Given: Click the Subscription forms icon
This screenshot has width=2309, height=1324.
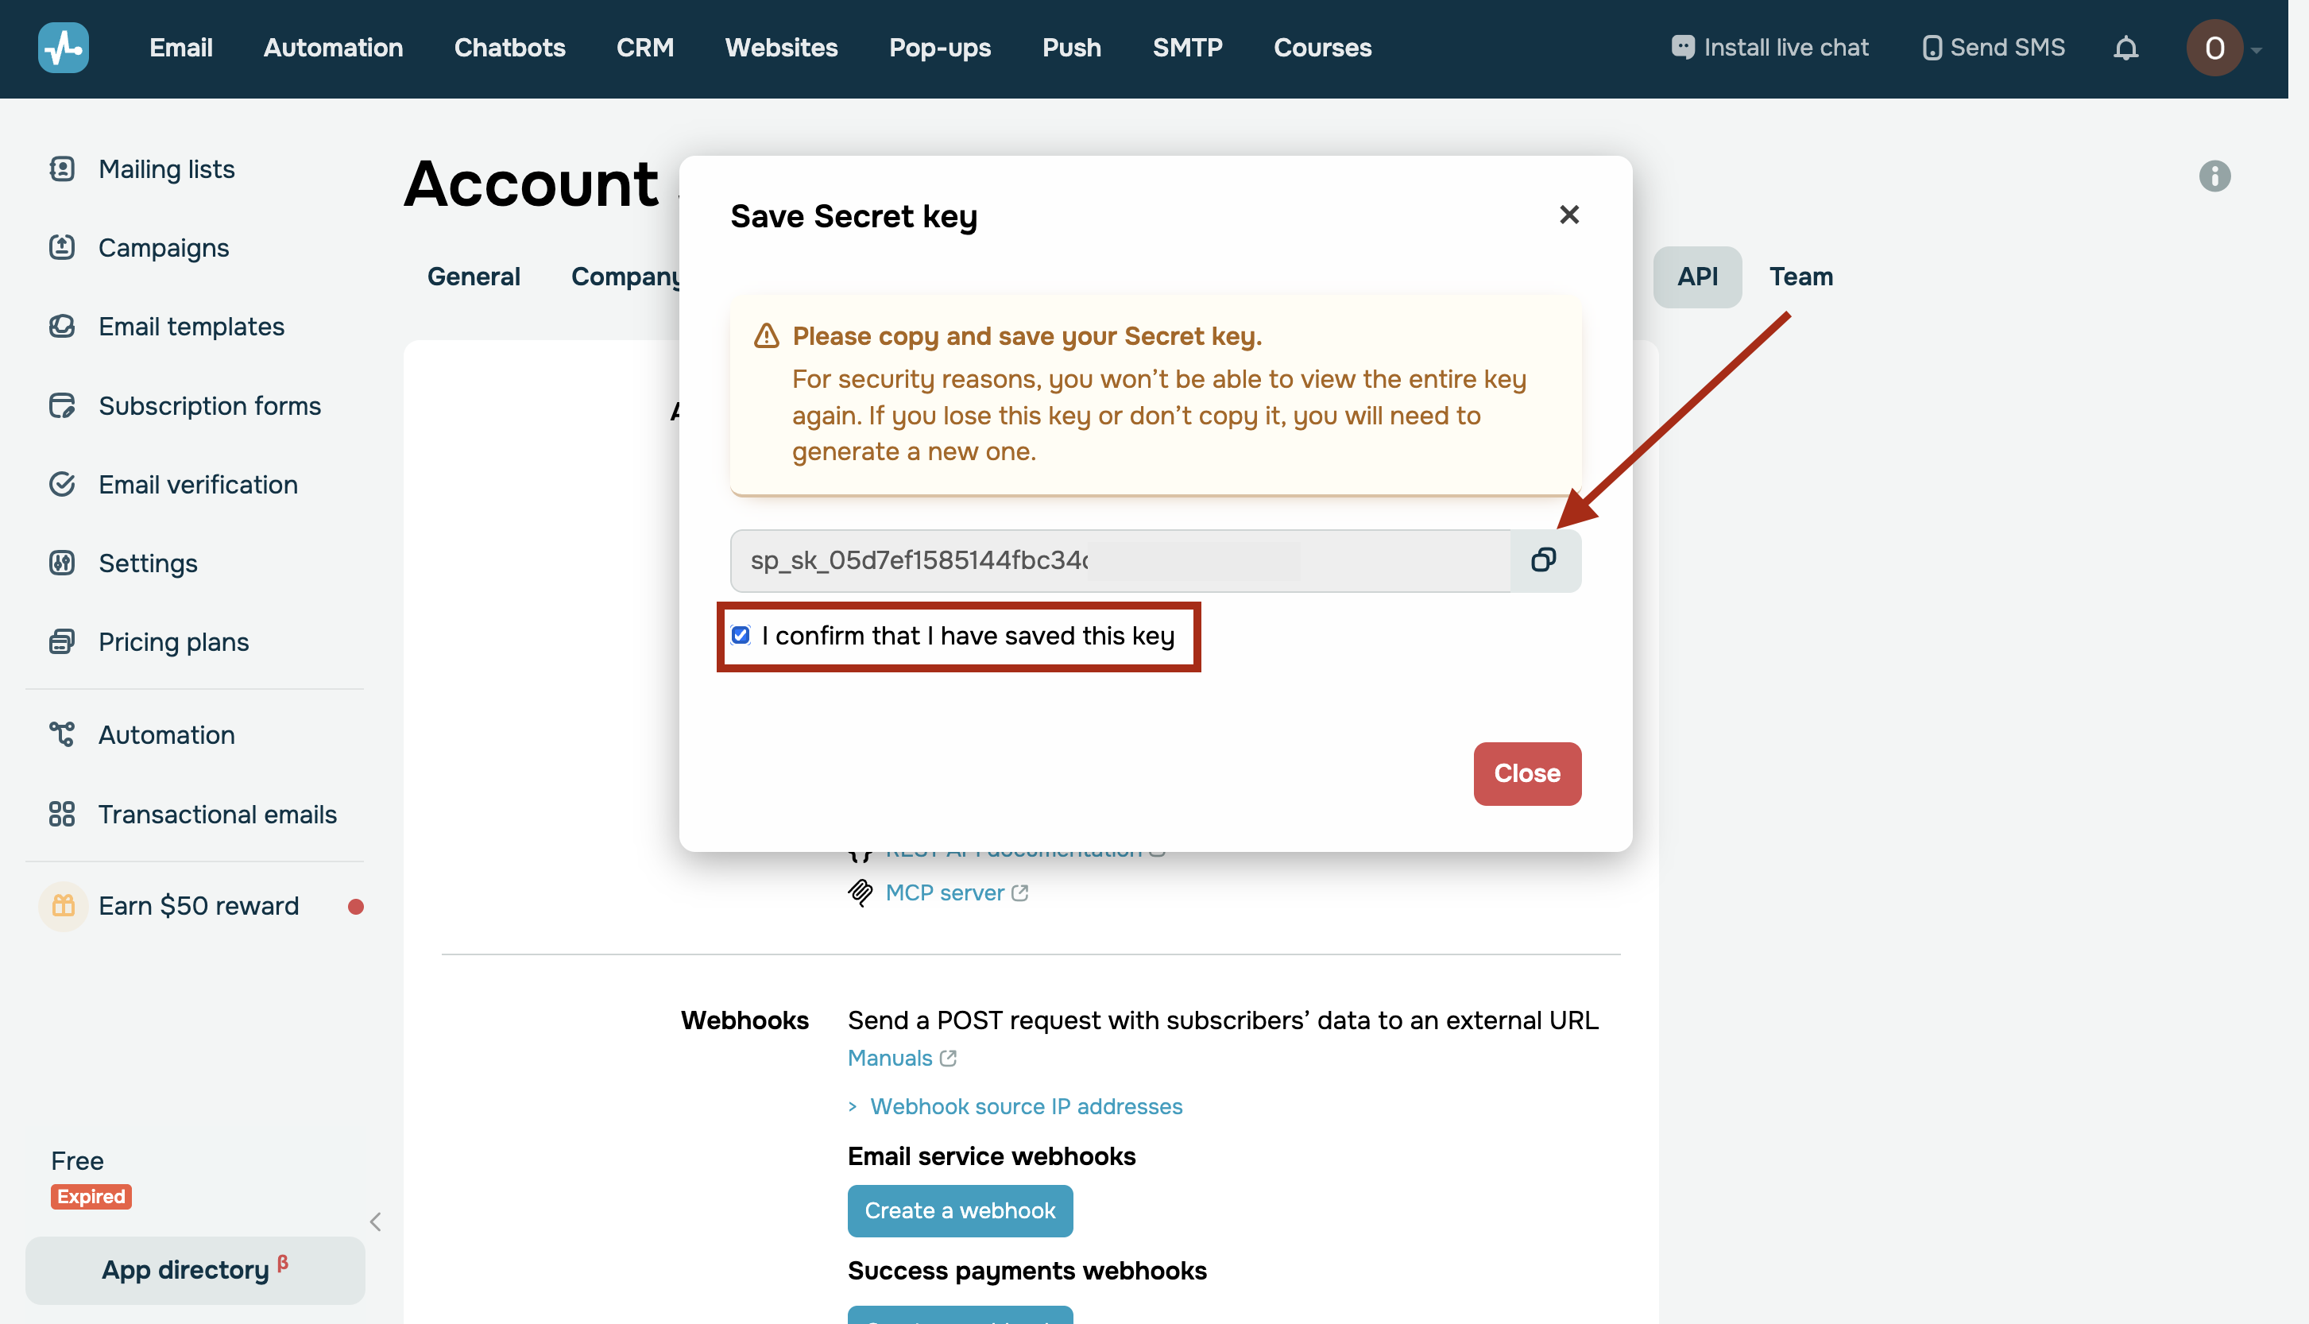Looking at the screenshot, I should [62, 405].
